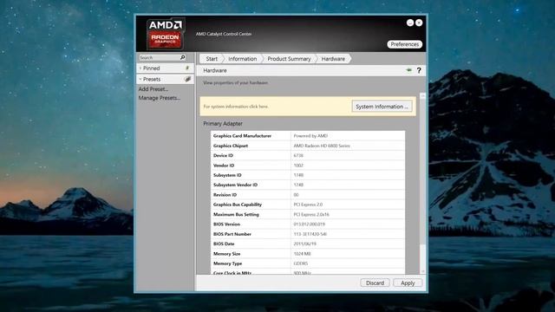Select the BIOS Version row label
555x312 pixels.
tap(226, 224)
